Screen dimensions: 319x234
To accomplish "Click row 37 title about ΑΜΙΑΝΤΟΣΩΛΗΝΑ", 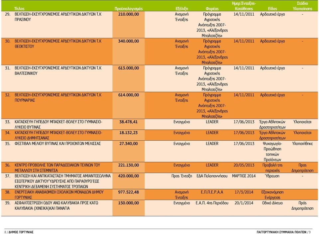I will [63, 181].
